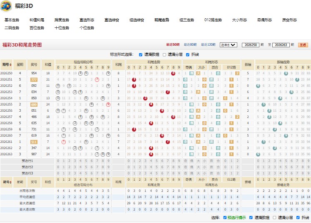Open 大小形态 chart
Image resolution: width=311 pixels, height=223 pixels.
click(239, 20)
